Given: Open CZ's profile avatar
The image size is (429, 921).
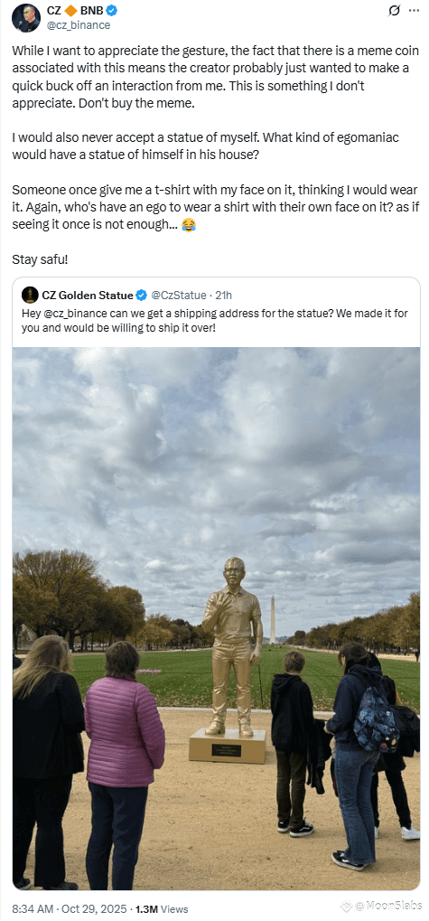Looking at the screenshot, I should (26, 17).
